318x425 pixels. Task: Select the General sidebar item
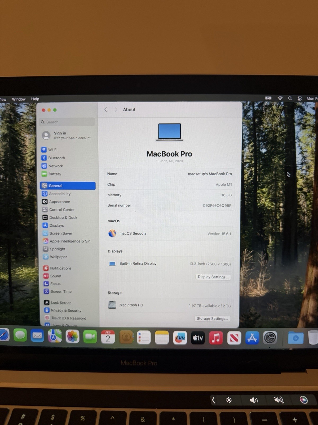(x=68, y=186)
